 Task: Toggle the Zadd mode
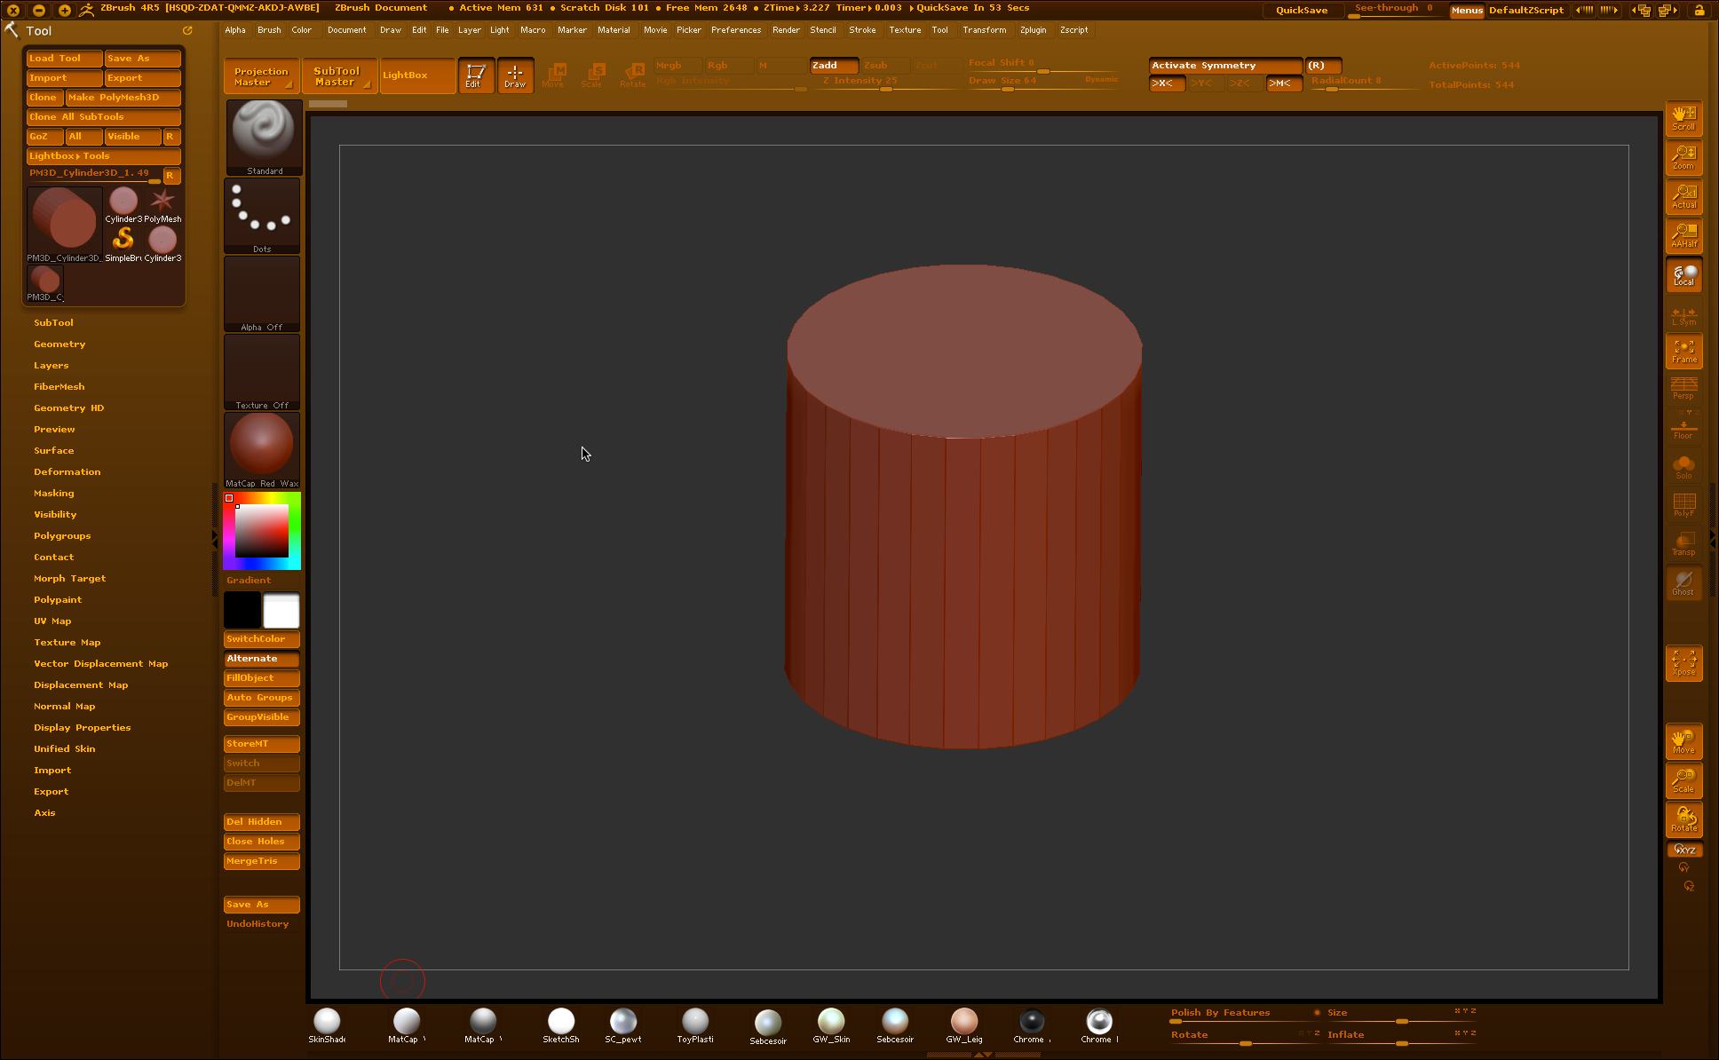[833, 66]
